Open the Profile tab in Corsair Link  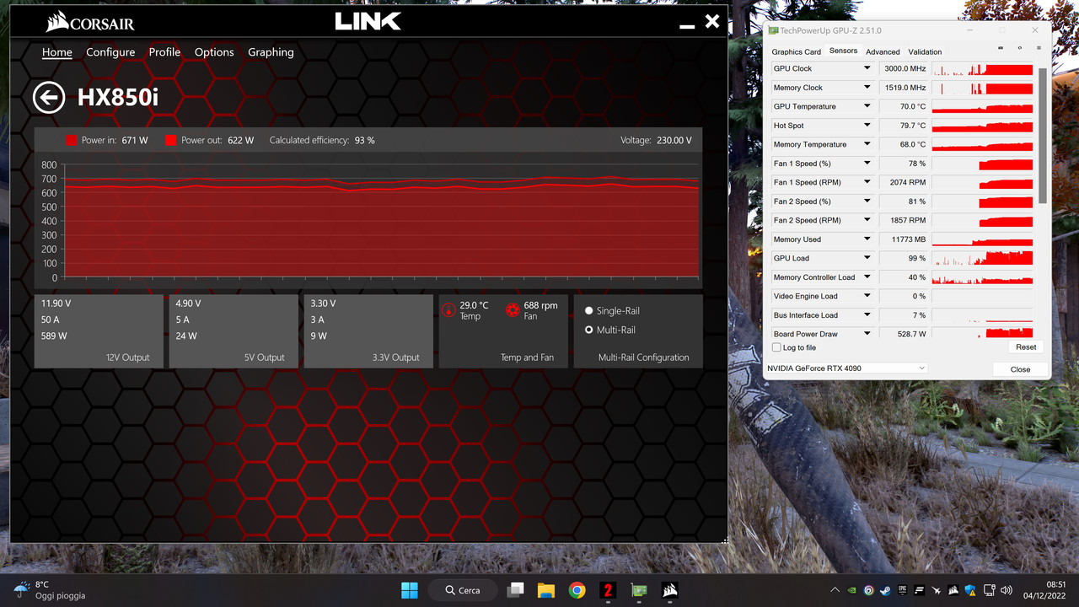click(164, 52)
